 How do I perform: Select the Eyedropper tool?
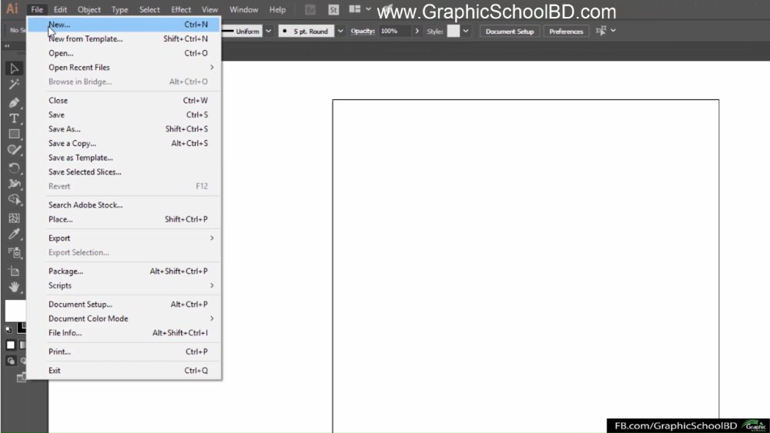(14, 235)
